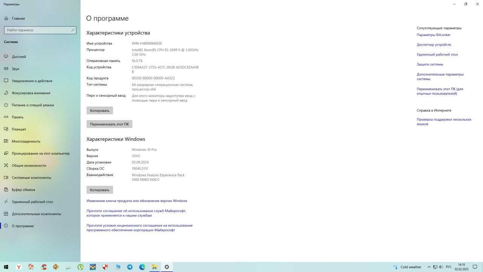Click the install date 05.09.2024
483x272 pixels.
(140, 162)
